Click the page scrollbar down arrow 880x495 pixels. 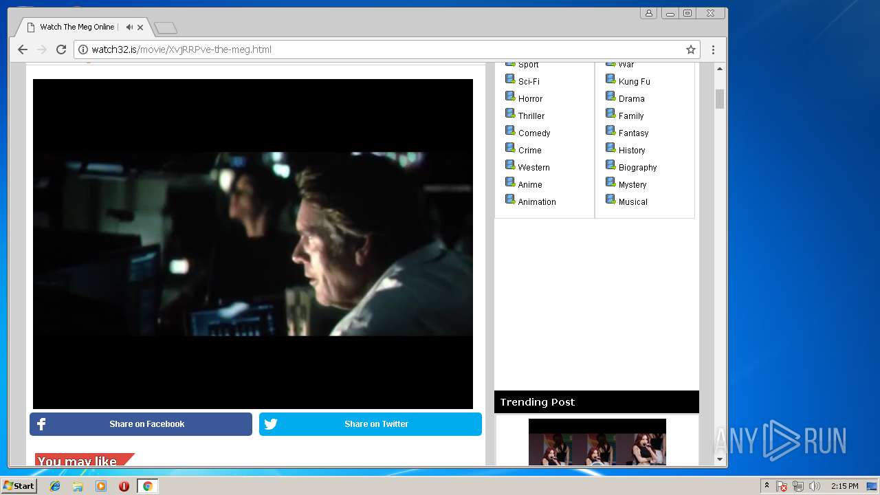tap(720, 459)
